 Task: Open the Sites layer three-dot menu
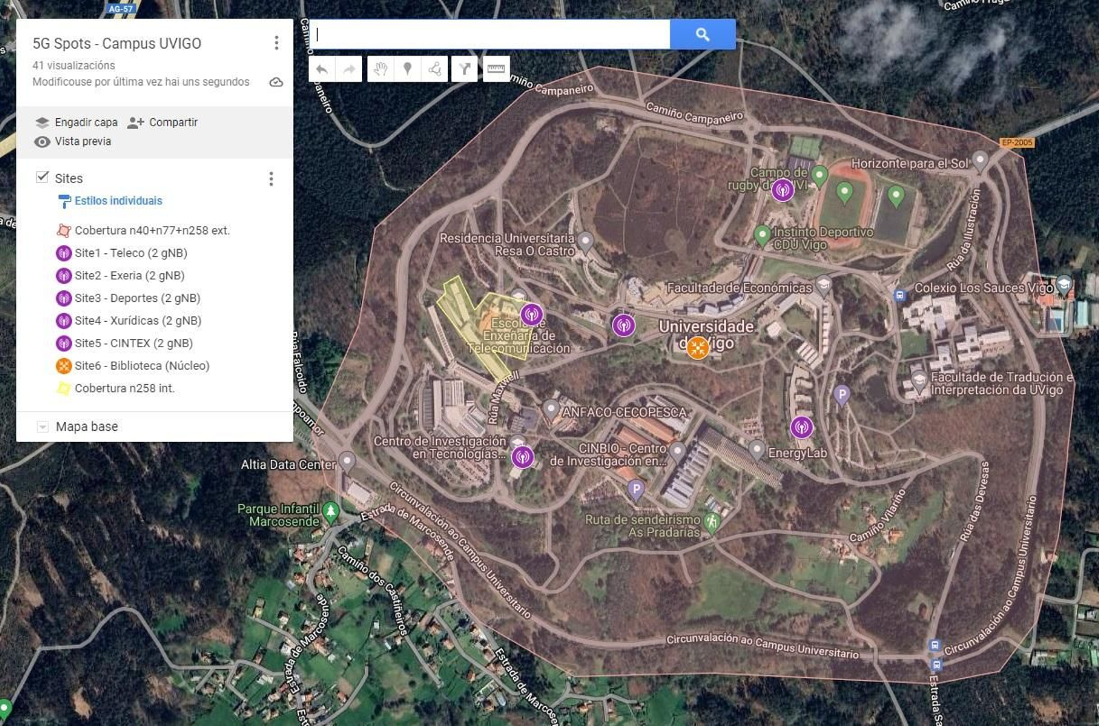273,178
